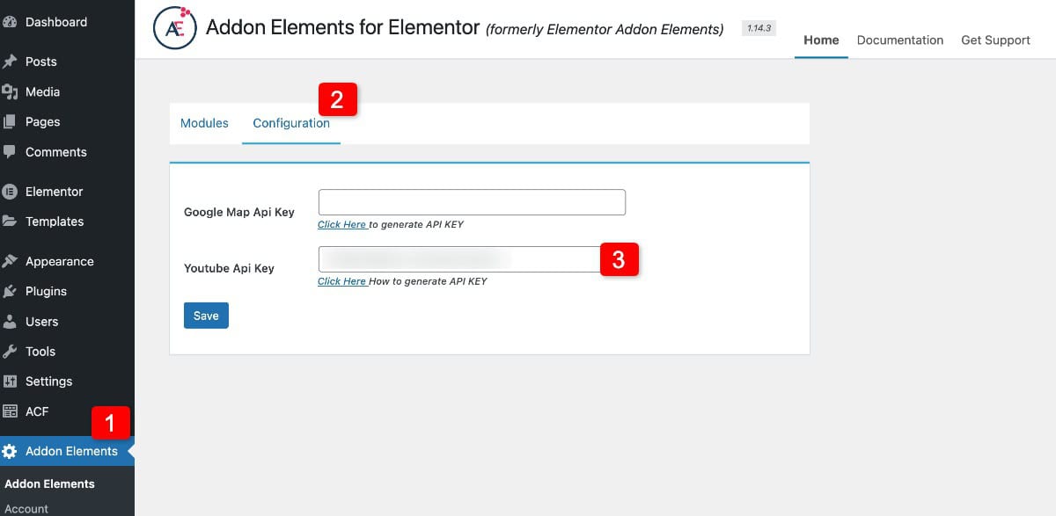
Task: Click the Addon Elements for Elementor title
Action: click(x=341, y=27)
